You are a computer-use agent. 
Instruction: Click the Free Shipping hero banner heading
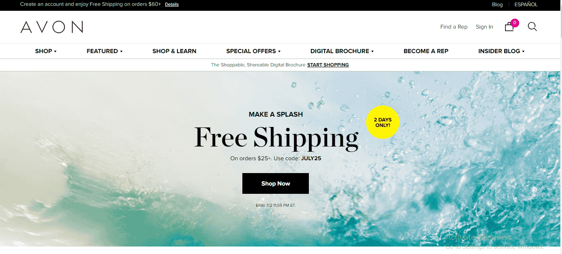[276, 137]
